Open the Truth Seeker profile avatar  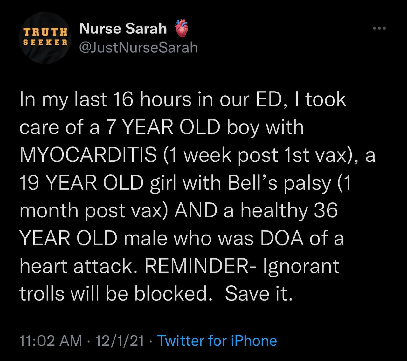[x=46, y=37]
